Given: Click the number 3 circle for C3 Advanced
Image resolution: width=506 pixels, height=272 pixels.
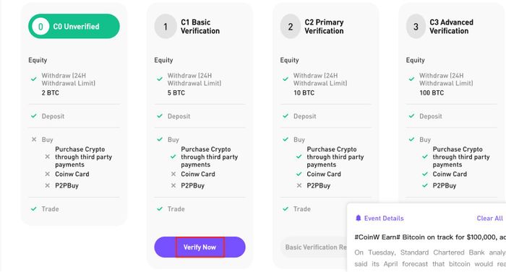Looking at the screenshot, I should (416, 27).
